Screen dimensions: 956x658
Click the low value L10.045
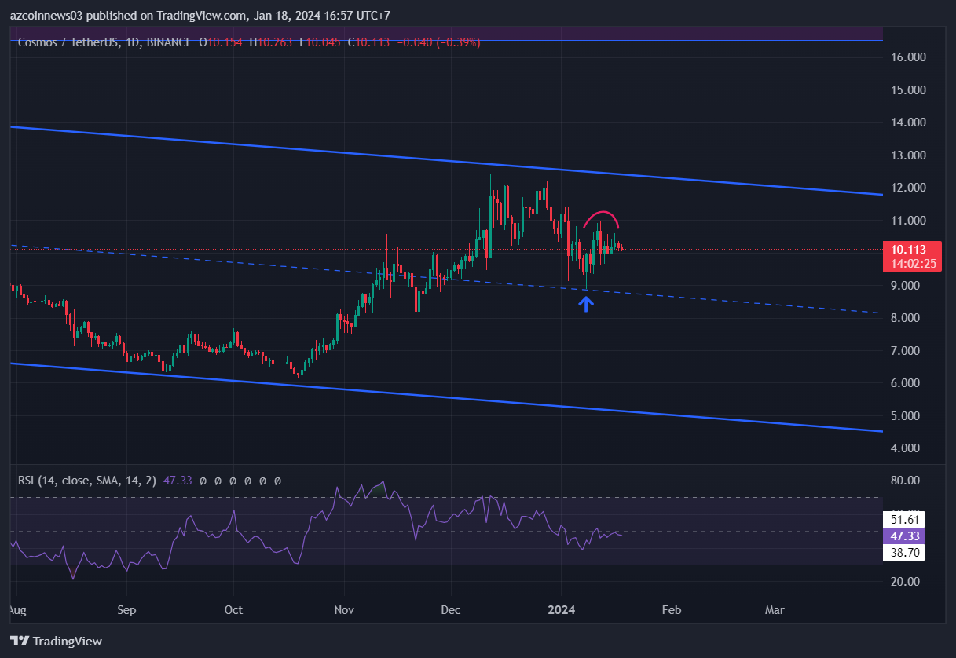point(320,42)
